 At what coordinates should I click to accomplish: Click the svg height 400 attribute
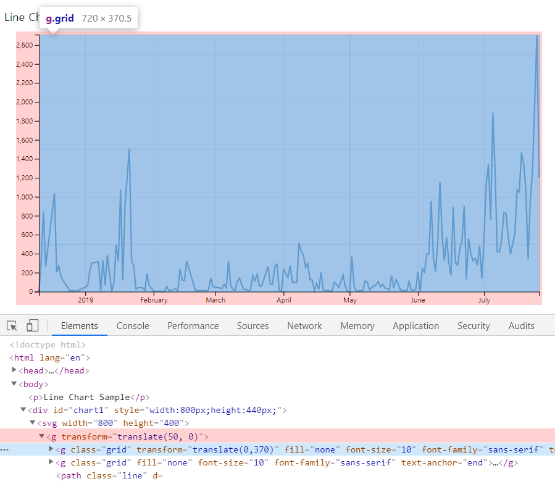tap(153, 423)
